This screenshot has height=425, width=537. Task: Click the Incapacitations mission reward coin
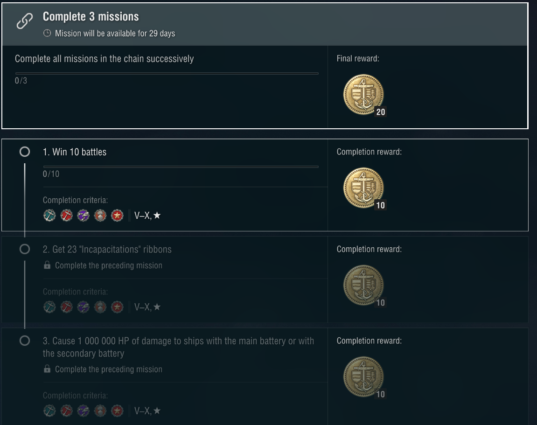[x=363, y=286]
